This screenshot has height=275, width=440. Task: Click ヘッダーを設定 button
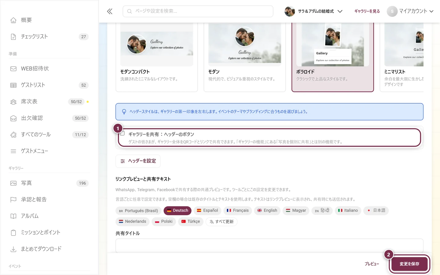138,161
